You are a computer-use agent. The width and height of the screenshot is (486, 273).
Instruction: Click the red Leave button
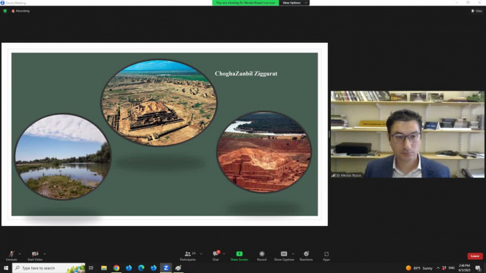click(x=475, y=256)
